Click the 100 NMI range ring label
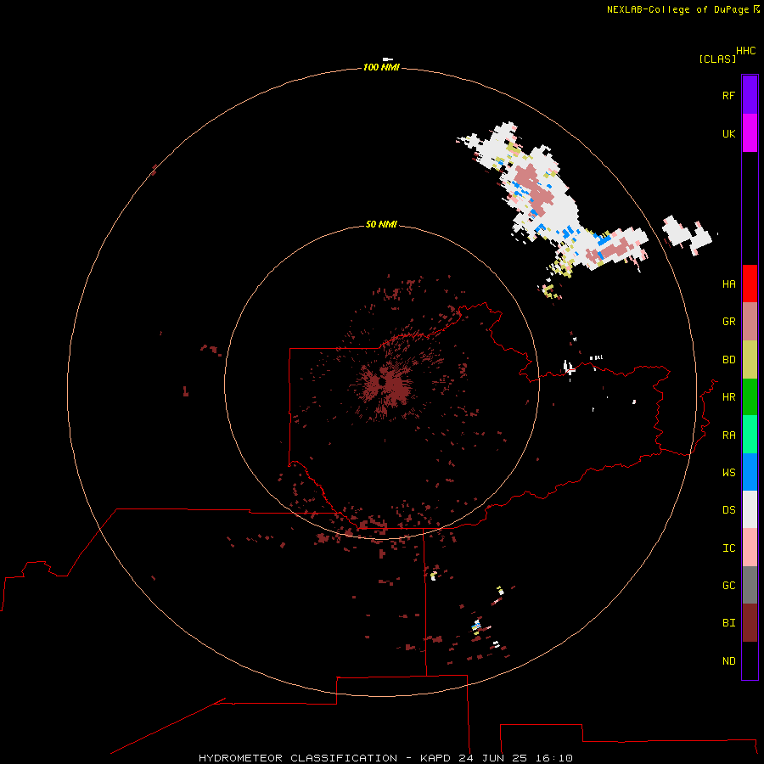Viewport: 764px width, 764px height. [x=381, y=67]
